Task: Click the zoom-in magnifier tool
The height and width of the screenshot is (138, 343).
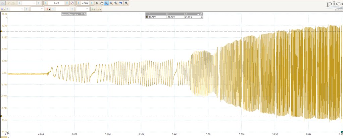Action: (x=111, y=3)
